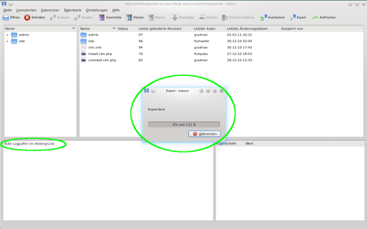Expand the site tree node
The image size is (367, 229).
click(7, 41)
